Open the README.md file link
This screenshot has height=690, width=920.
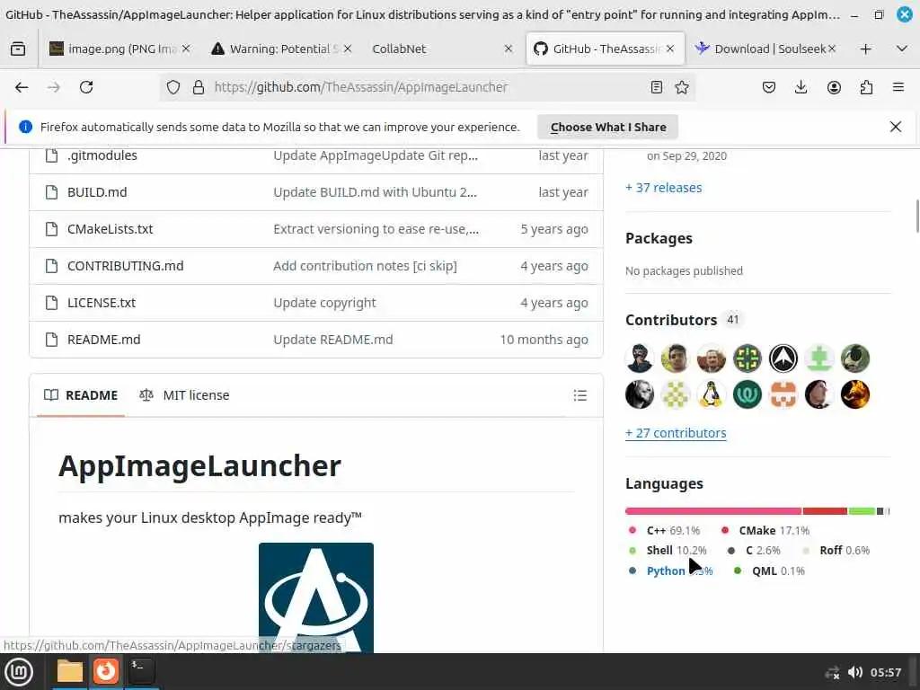point(104,340)
